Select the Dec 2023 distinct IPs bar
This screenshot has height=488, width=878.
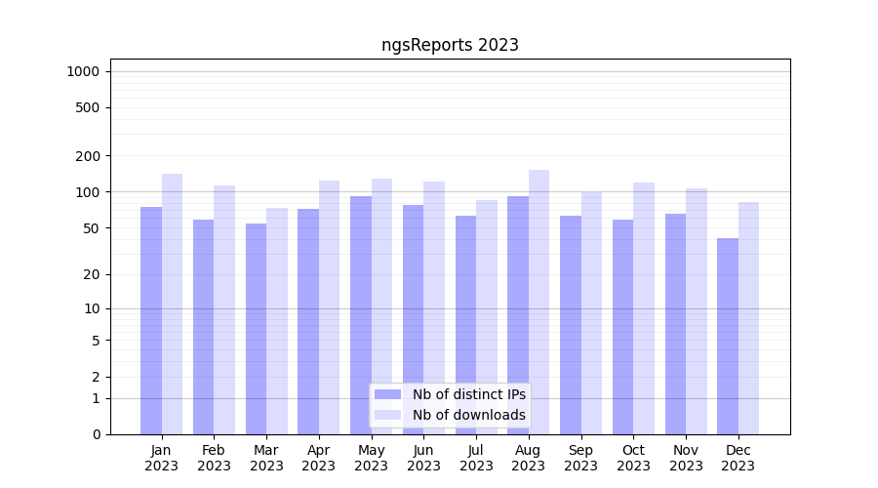click(x=728, y=336)
